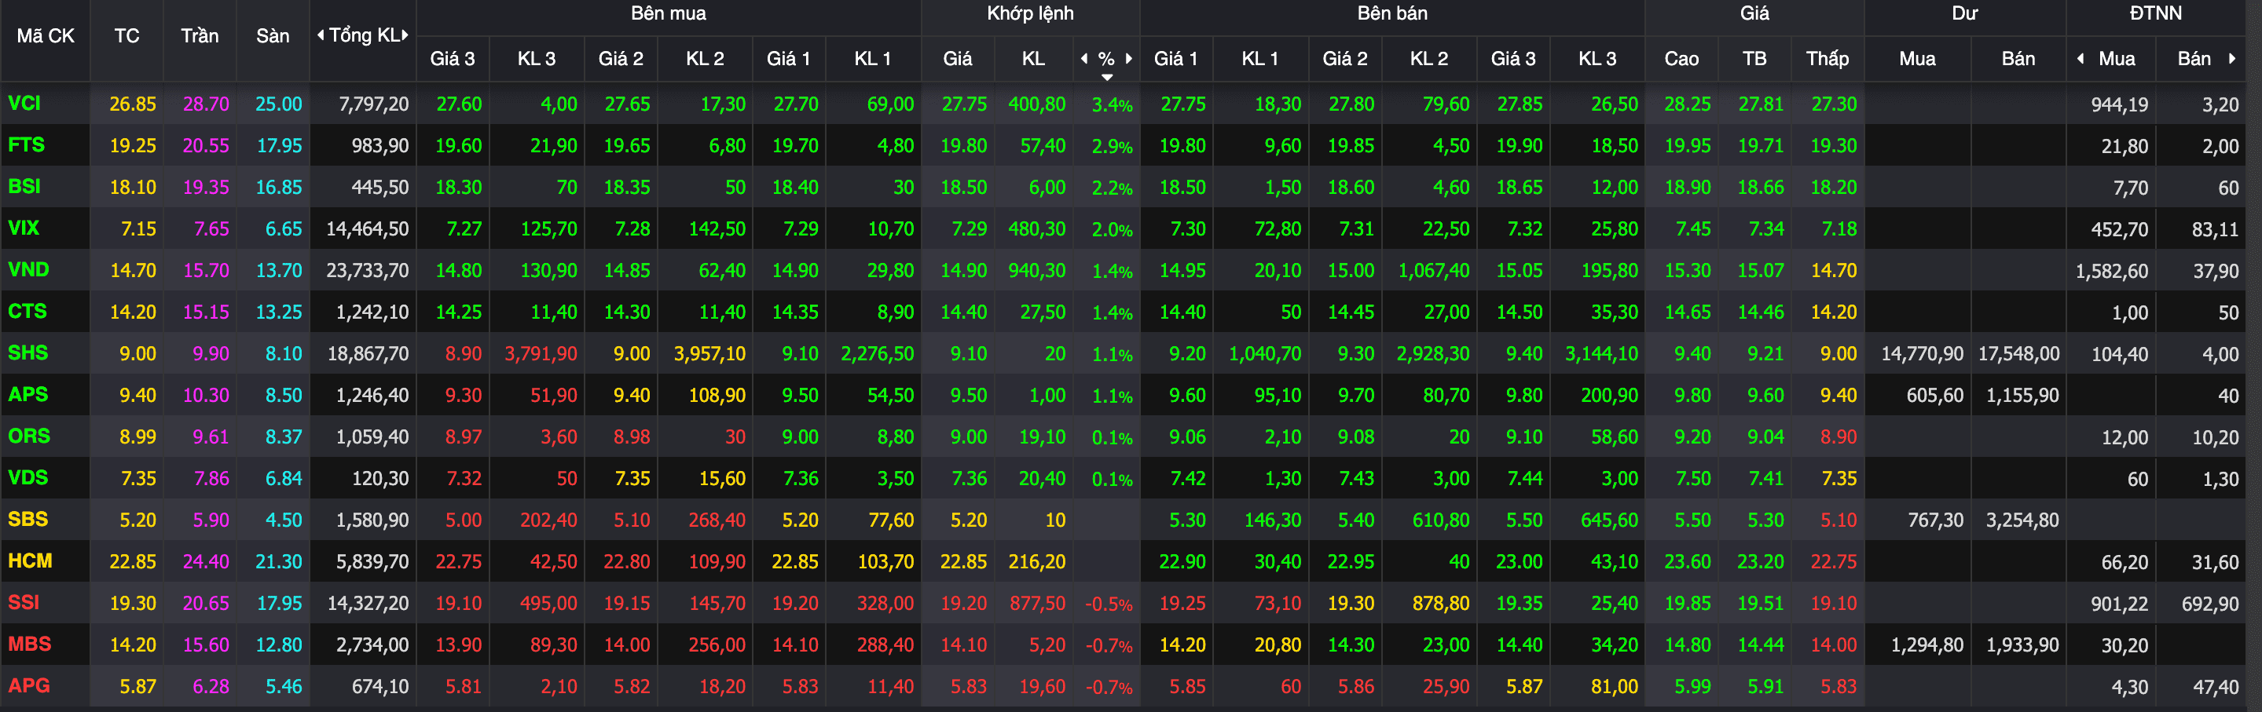The width and height of the screenshot is (2262, 712).
Task: Click Thấp low price header
Action: 1828,59
